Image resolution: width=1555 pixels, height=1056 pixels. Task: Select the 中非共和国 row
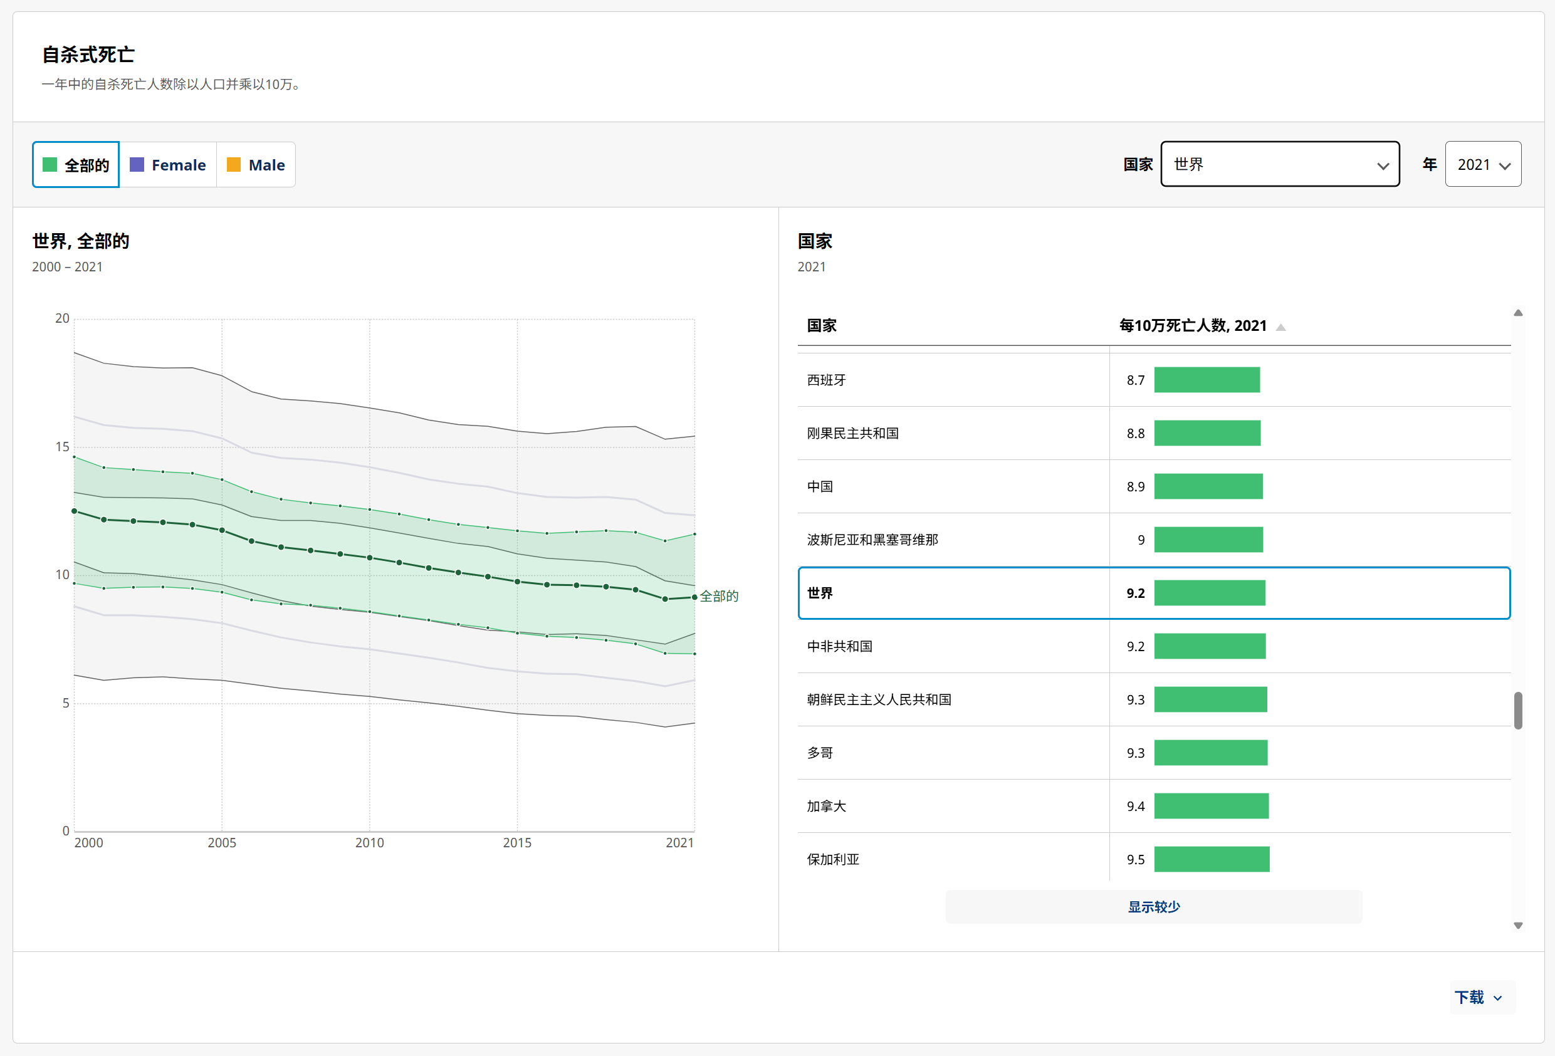1153,647
